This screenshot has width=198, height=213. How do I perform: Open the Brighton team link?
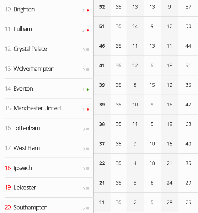(24, 10)
